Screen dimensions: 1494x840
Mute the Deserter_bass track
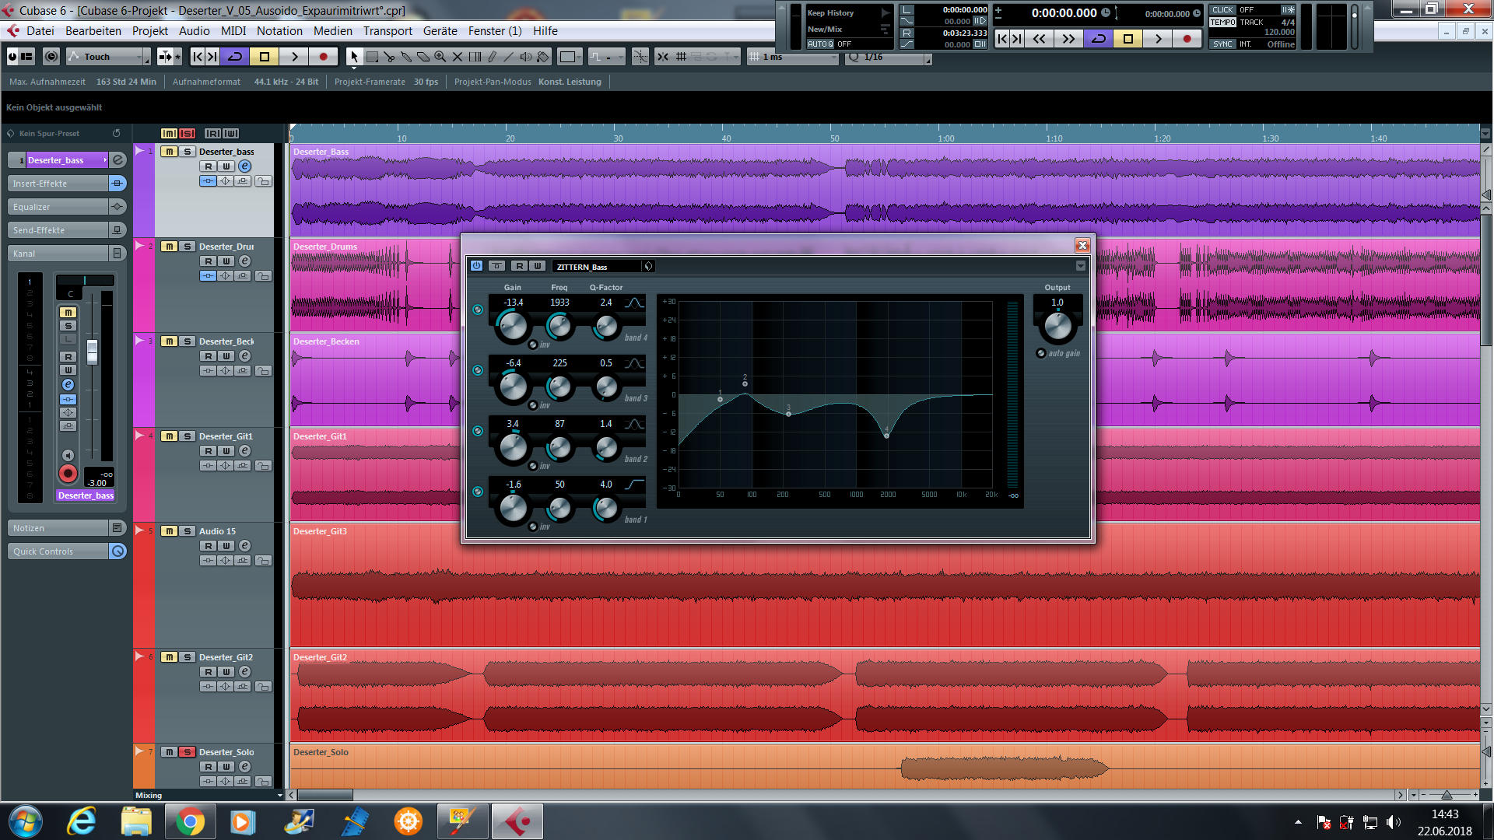(x=169, y=152)
